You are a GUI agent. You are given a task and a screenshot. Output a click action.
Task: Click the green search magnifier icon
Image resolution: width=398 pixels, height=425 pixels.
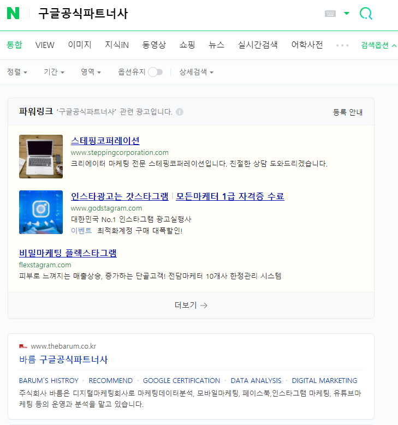point(366,13)
